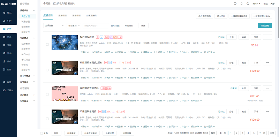
Task: Open more options (···) for 单课程报名测试 course
Action: point(267,112)
